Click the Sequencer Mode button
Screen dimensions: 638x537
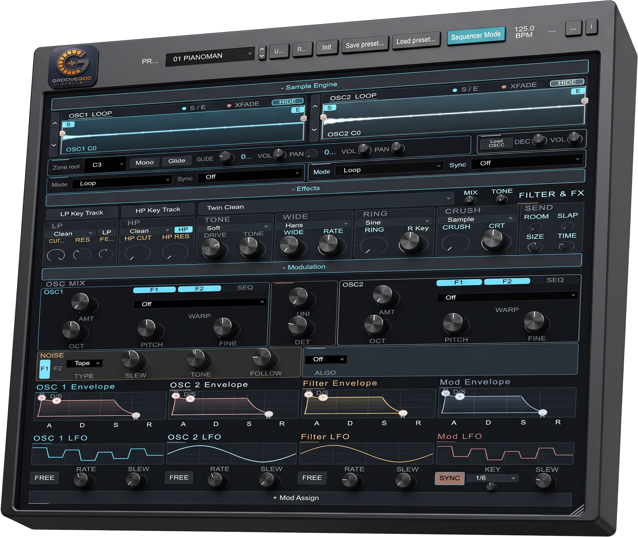point(476,35)
